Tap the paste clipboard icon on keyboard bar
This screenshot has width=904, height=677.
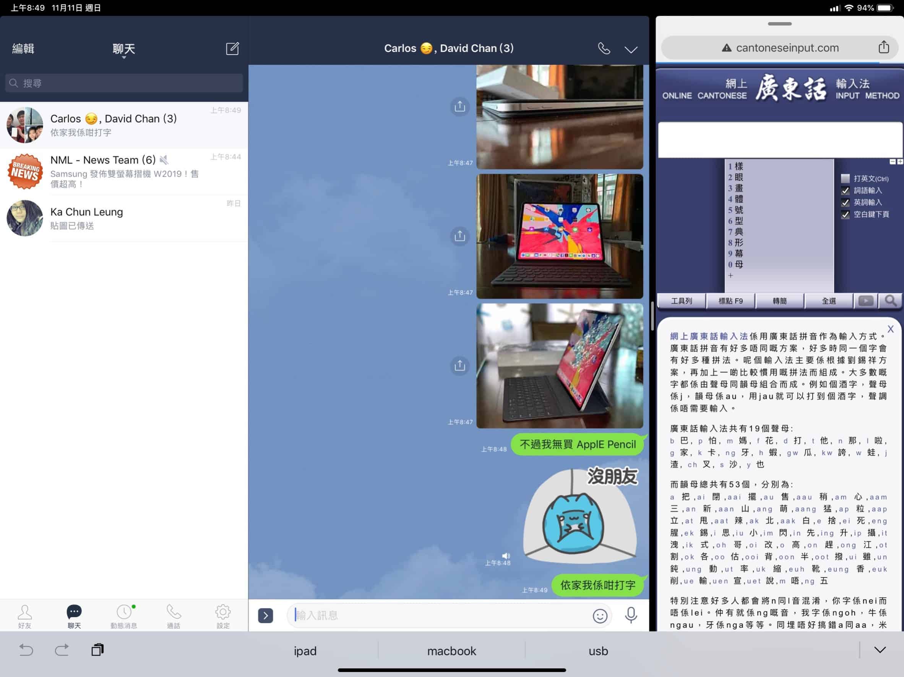[97, 650]
